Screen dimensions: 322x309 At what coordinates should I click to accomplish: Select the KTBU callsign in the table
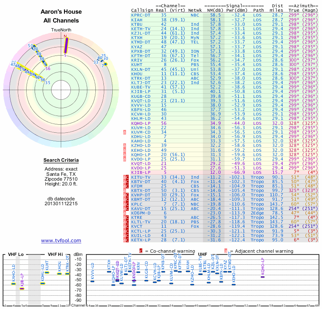137,24
